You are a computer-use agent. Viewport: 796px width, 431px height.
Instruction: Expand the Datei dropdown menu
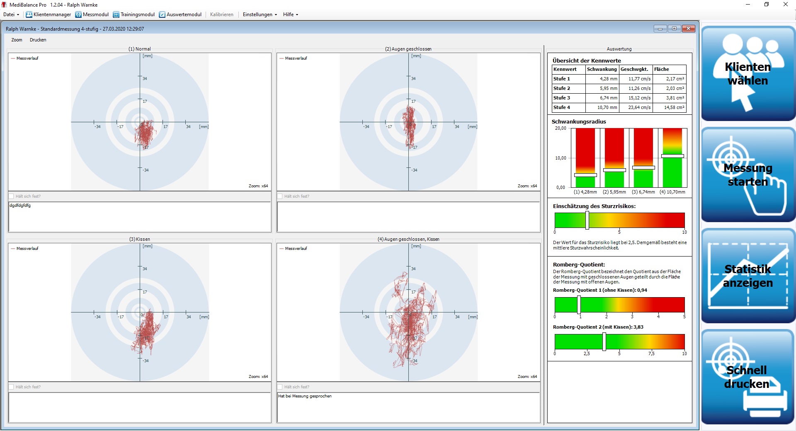[11, 15]
